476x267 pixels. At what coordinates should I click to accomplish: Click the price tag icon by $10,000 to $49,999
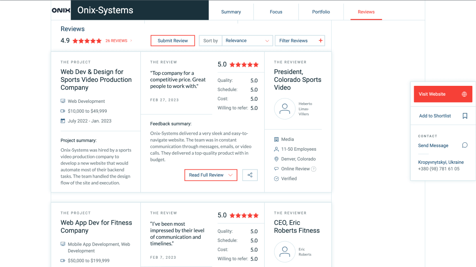click(x=63, y=111)
